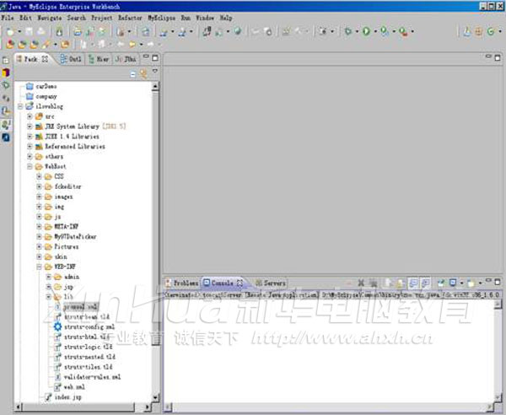Click the green Run button in toolbar

coord(367,31)
